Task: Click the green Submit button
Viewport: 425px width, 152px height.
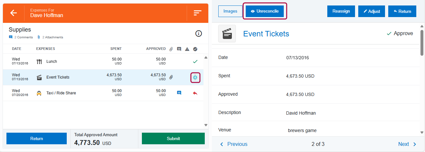Action: coord(173,138)
